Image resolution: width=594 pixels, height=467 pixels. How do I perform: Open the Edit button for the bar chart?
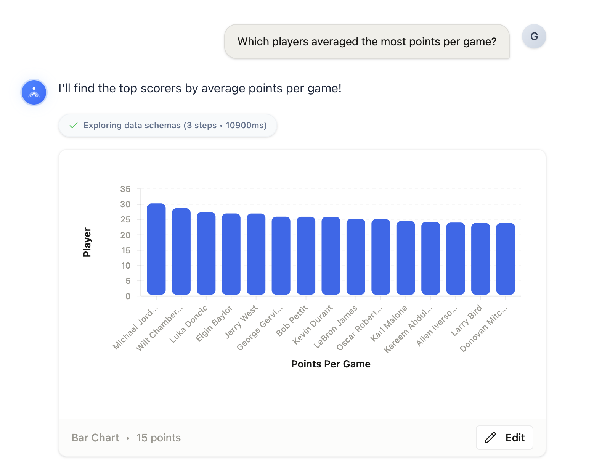point(504,438)
